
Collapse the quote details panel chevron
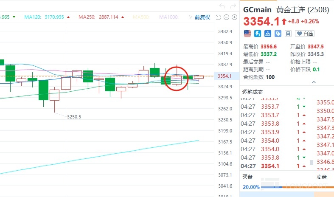coord(314,82)
